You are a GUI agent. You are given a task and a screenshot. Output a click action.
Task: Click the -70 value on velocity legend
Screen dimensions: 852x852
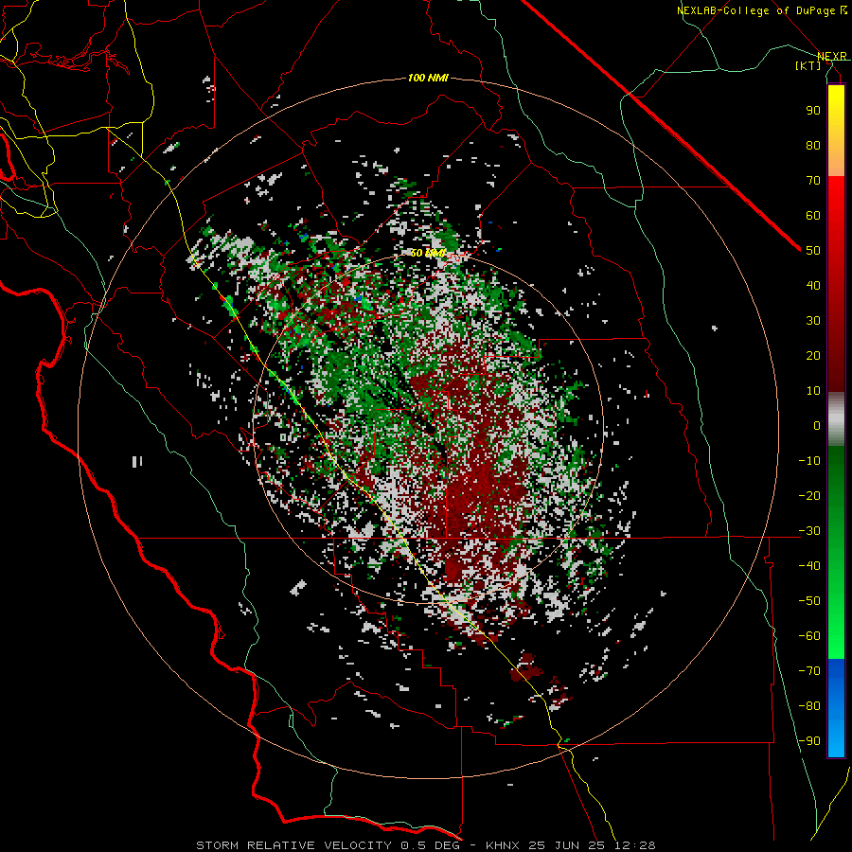(x=809, y=671)
